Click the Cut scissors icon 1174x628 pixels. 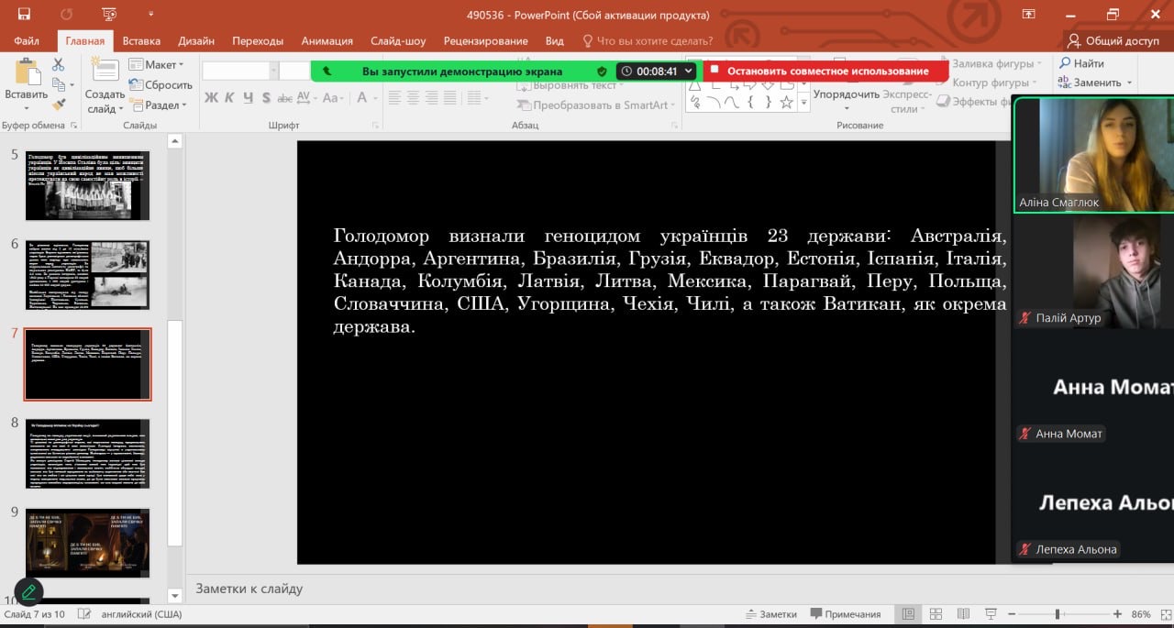tap(59, 65)
